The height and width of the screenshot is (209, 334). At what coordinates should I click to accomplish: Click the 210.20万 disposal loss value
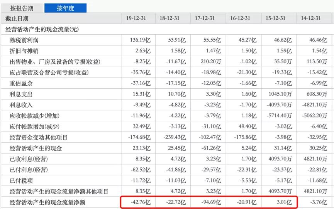pos(211,62)
